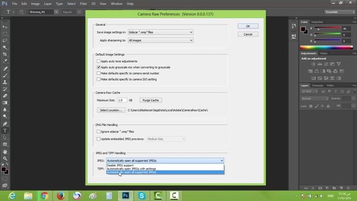Switch to the Channels tab
The height and width of the screenshot is (201, 357).
tap(317, 85)
